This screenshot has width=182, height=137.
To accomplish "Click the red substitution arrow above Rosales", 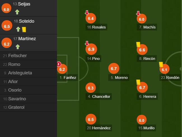I will [x=87, y=13].
